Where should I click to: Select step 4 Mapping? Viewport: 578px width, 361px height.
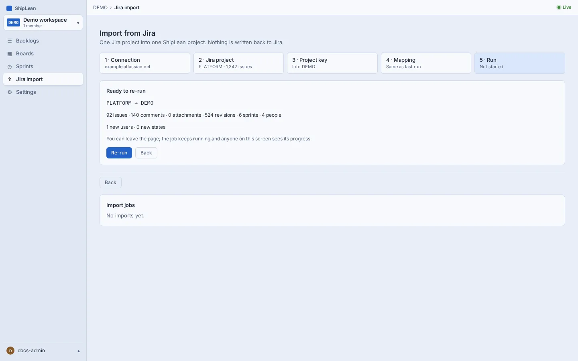coord(426,63)
